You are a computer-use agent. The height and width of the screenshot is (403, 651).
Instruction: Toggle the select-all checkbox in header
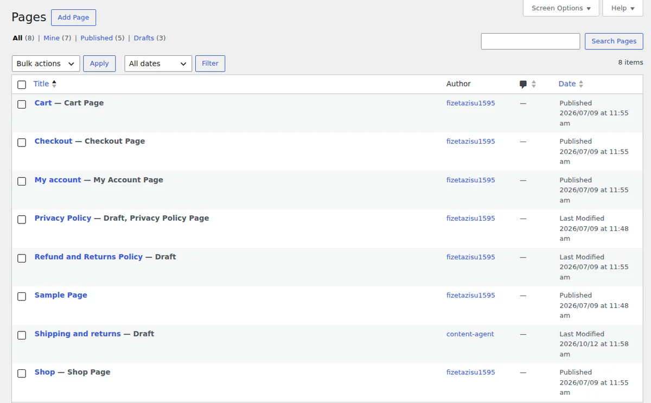(22, 85)
